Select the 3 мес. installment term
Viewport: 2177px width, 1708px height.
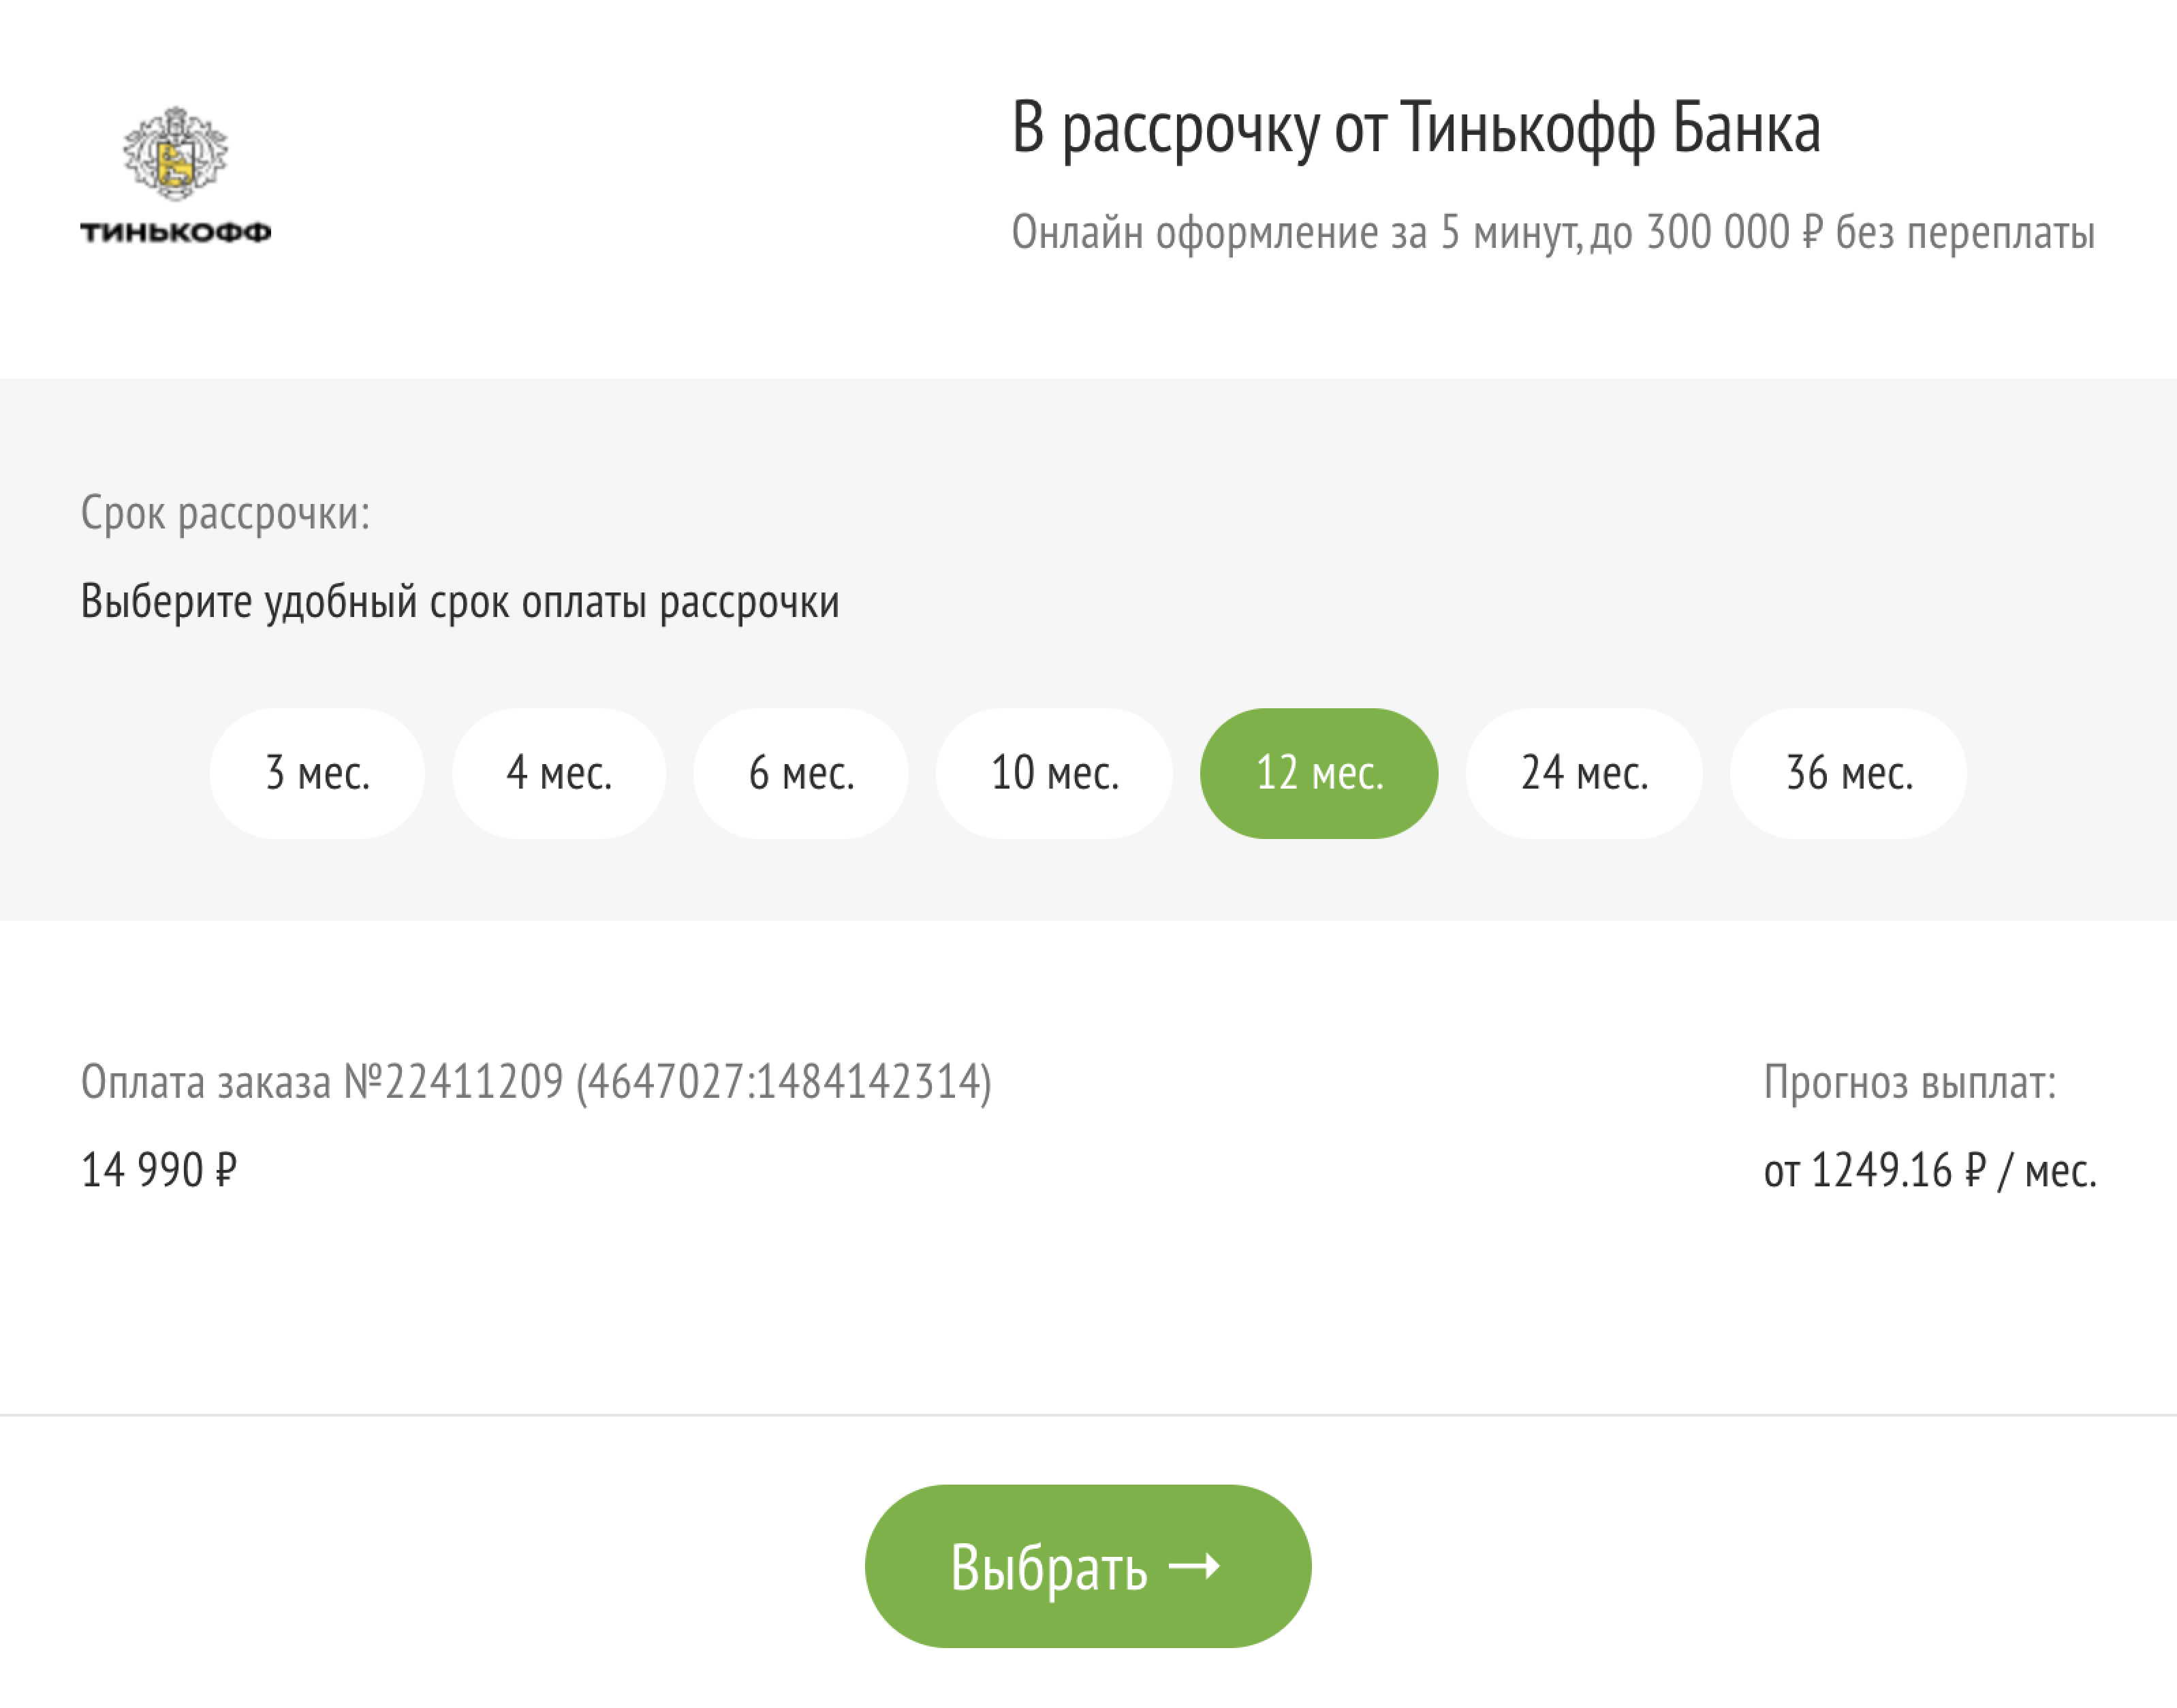317,773
